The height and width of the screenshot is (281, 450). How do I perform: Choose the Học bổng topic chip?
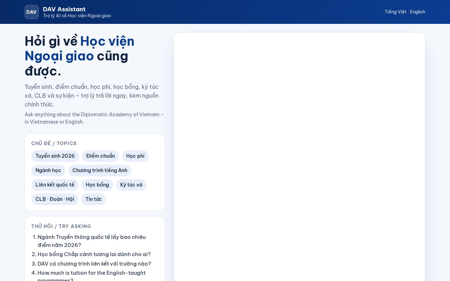tap(97, 185)
